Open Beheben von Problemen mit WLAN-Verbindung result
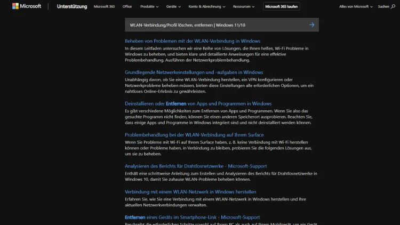This screenshot has width=400, height=225. coord(193,41)
